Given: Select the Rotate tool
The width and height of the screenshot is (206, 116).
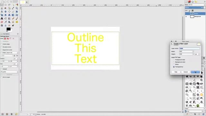Looking at the screenshot, I should 17,12.
